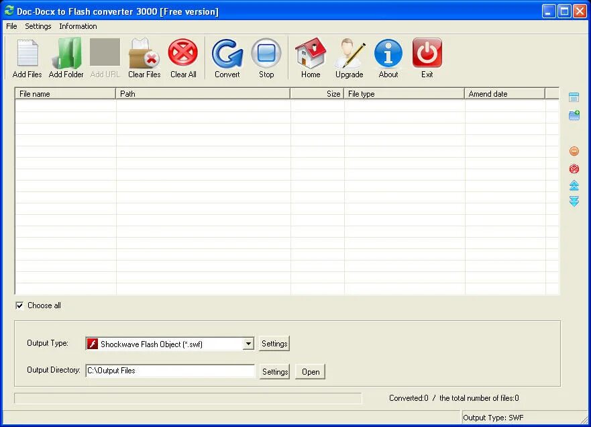591x427 pixels.
Task: Sort by Size column header
Action: click(317, 93)
